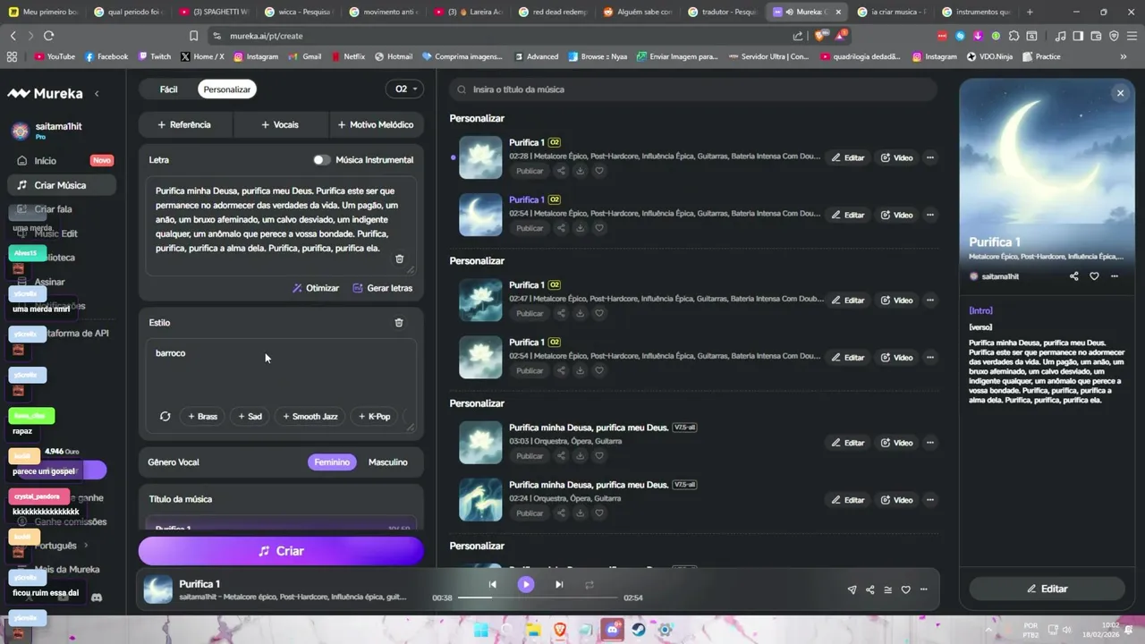The width and height of the screenshot is (1145, 644).
Task: Open Criar Música in the sidebar
Action: [x=61, y=185]
